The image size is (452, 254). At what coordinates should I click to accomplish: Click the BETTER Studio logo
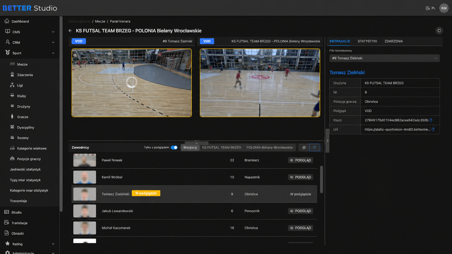coord(30,8)
